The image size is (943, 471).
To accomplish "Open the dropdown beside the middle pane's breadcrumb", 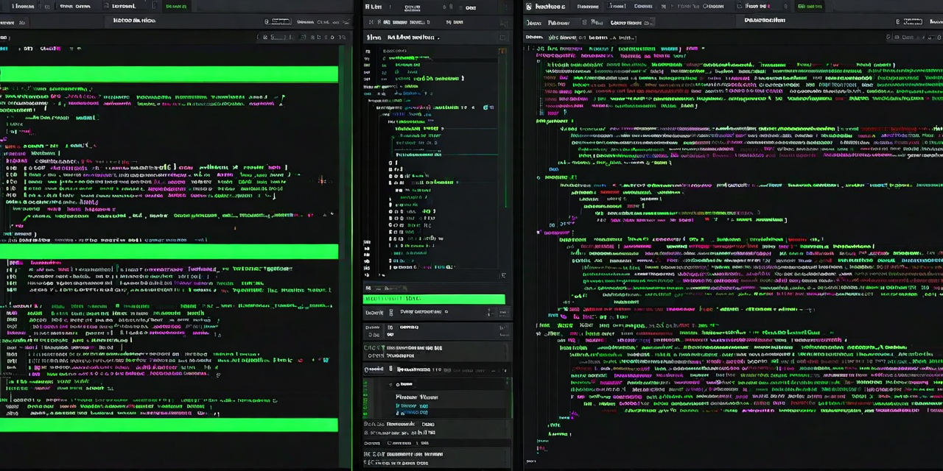I will (439, 37).
